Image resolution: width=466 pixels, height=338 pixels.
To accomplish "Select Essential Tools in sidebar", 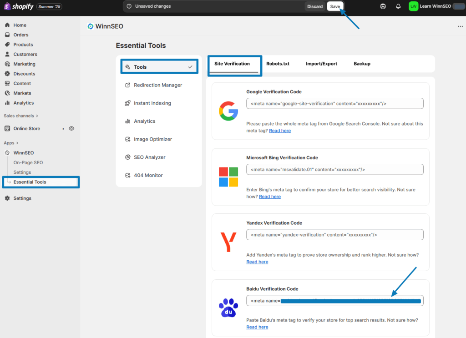I will click(x=41, y=182).
